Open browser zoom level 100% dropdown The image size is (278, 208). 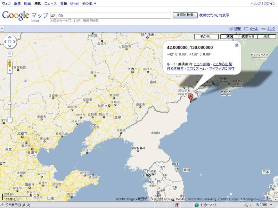266,205
